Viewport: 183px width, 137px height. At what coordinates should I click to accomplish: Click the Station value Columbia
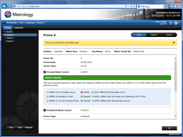pyautogui.click(x=58, y=51)
